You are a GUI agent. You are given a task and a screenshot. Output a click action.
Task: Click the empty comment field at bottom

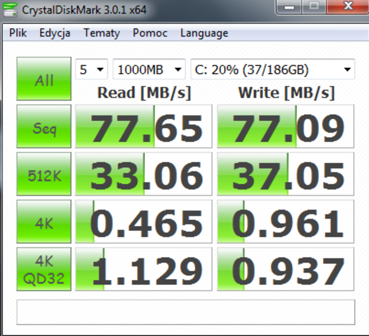pyautogui.click(x=186, y=312)
